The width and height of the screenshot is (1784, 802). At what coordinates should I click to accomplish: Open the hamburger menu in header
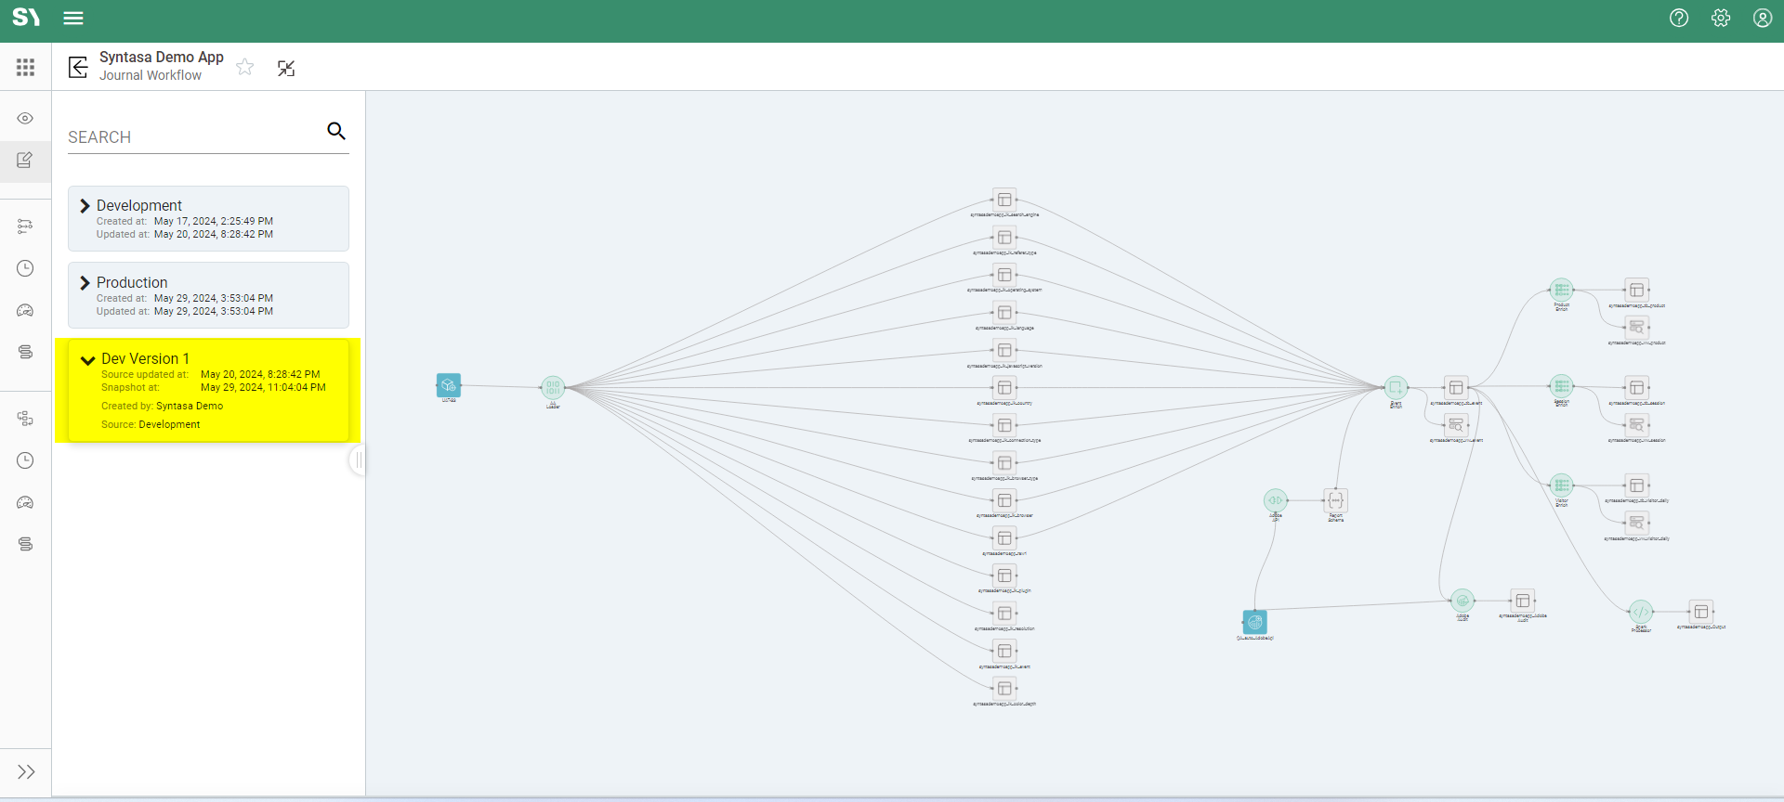click(73, 19)
